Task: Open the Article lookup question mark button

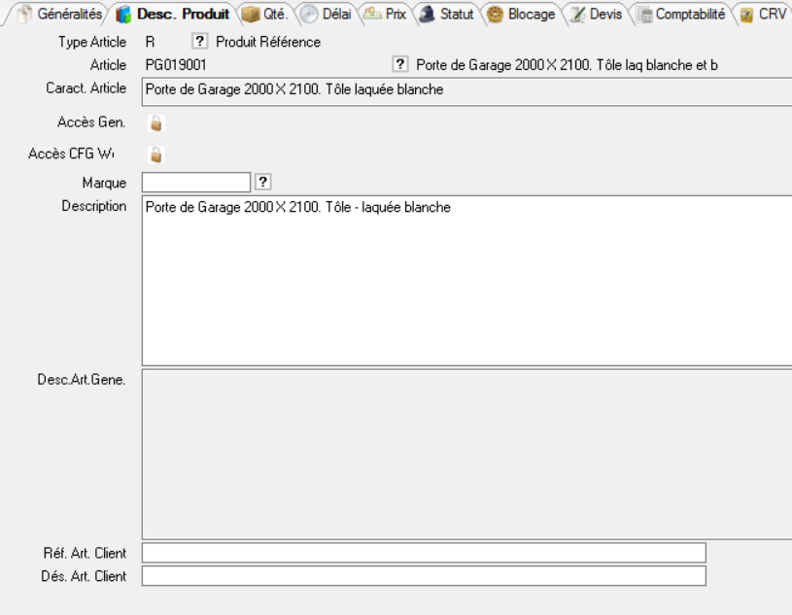Action: click(399, 65)
